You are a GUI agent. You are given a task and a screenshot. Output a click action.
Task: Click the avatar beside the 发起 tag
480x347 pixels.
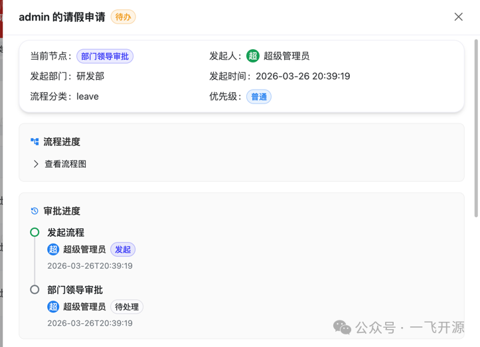(x=53, y=249)
